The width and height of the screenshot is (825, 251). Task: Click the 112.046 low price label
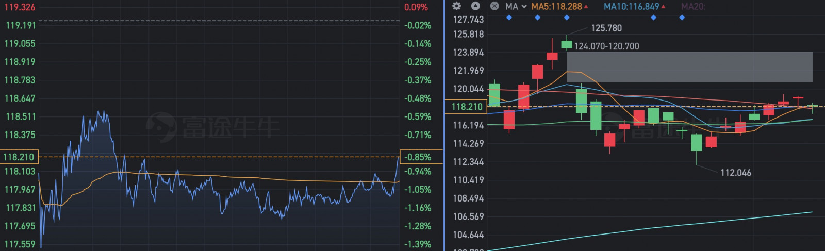click(x=735, y=173)
